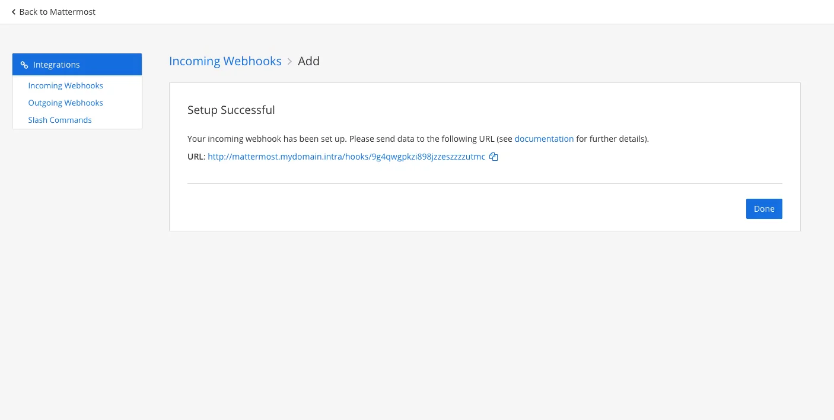Follow the mattermost.mydomain.intra hooks URL

346,157
